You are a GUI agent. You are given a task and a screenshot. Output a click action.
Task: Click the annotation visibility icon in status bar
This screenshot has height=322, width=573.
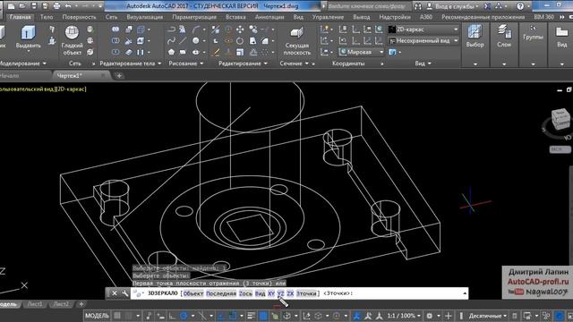[357, 316]
